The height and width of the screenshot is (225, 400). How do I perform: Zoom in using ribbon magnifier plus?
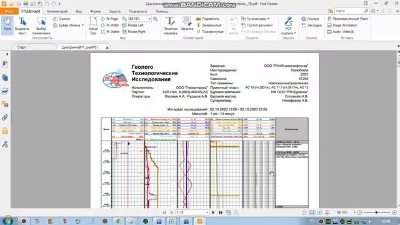(x=155, y=19)
